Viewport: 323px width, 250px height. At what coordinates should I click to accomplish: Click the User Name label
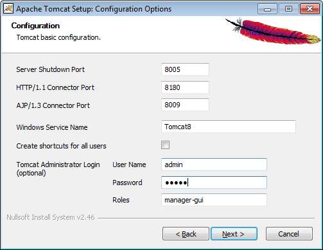tap(129, 165)
